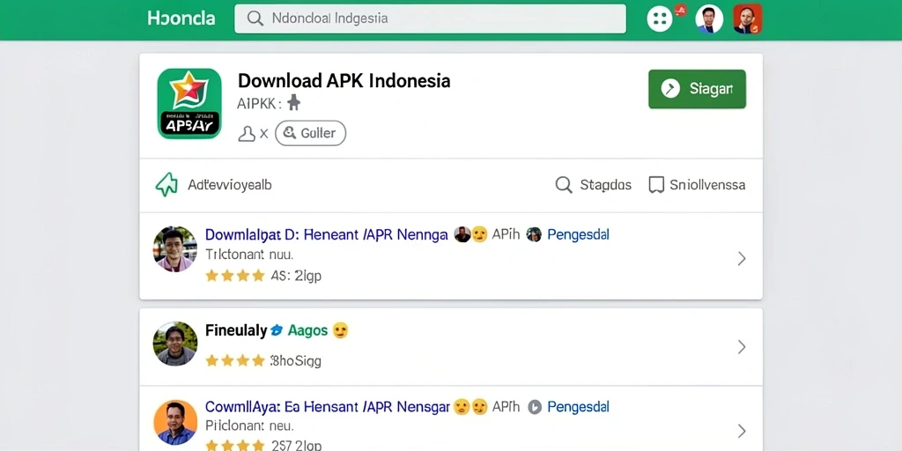This screenshot has width=902, height=451.
Task: Click the Fineulaly reviewer name
Action: pyautogui.click(x=236, y=331)
